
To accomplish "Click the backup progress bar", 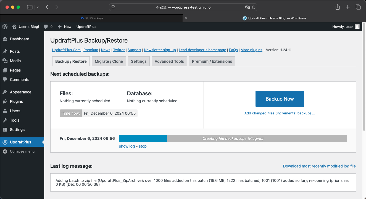I will (233, 138).
